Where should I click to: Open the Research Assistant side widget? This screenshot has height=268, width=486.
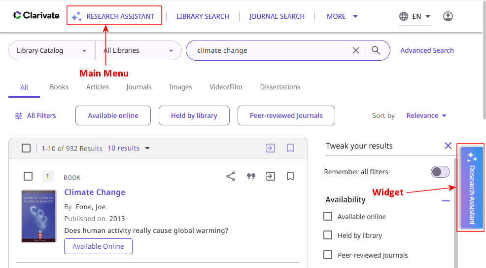pyautogui.click(x=472, y=188)
